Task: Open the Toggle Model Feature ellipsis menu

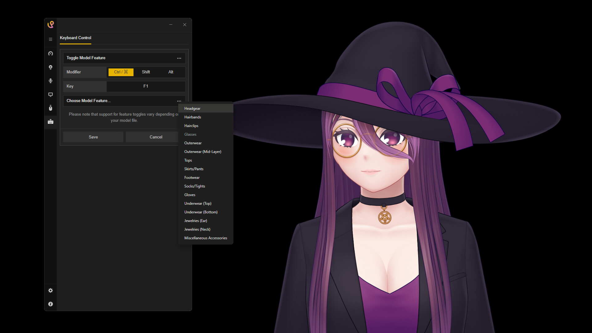Action: coord(179,58)
